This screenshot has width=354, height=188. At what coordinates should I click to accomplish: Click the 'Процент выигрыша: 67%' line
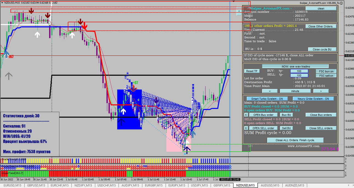(25, 142)
